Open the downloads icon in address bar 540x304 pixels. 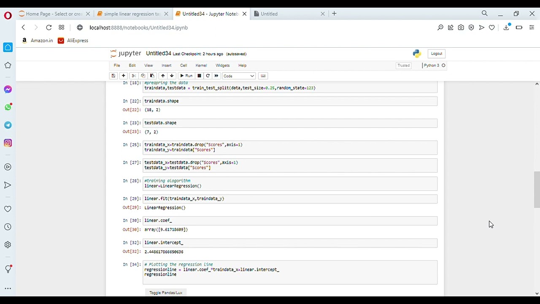[507, 27]
